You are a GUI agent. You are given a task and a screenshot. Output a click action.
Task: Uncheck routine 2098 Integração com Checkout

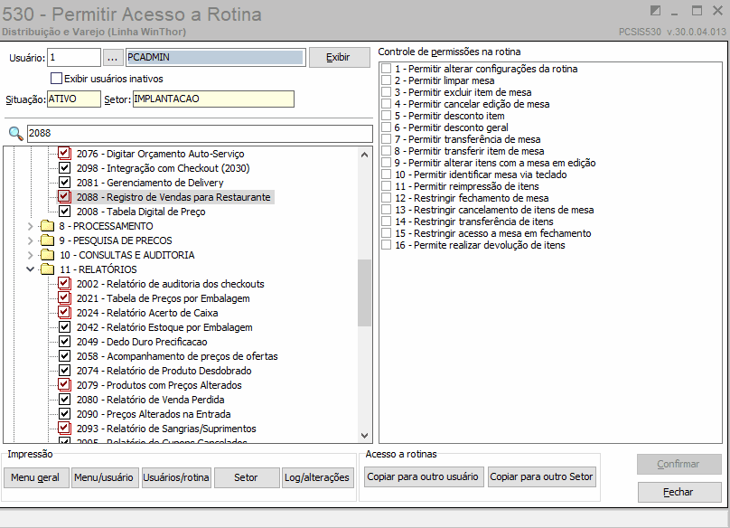64,168
